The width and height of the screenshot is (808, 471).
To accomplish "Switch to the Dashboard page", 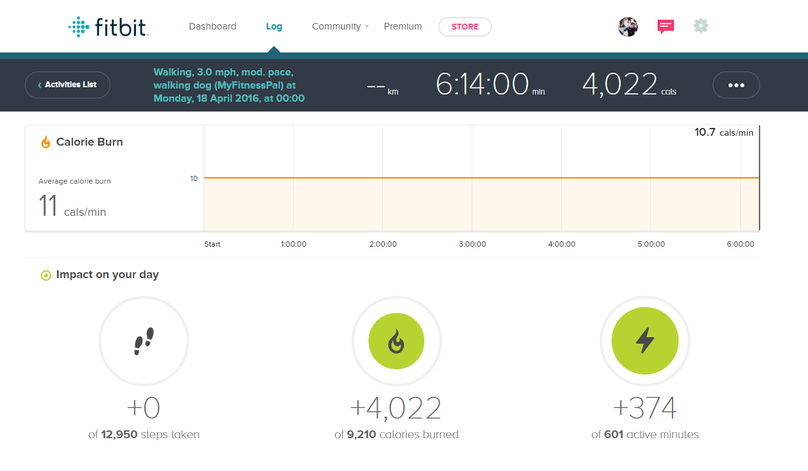I will 212,26.
